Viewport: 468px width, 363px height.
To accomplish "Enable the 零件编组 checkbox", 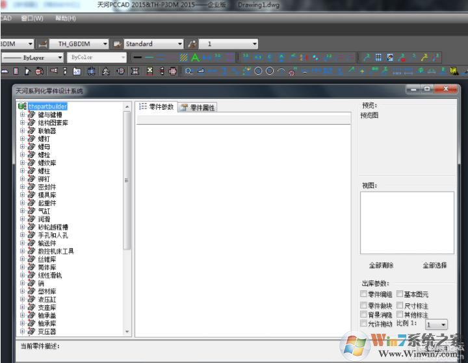I will 363,294.
